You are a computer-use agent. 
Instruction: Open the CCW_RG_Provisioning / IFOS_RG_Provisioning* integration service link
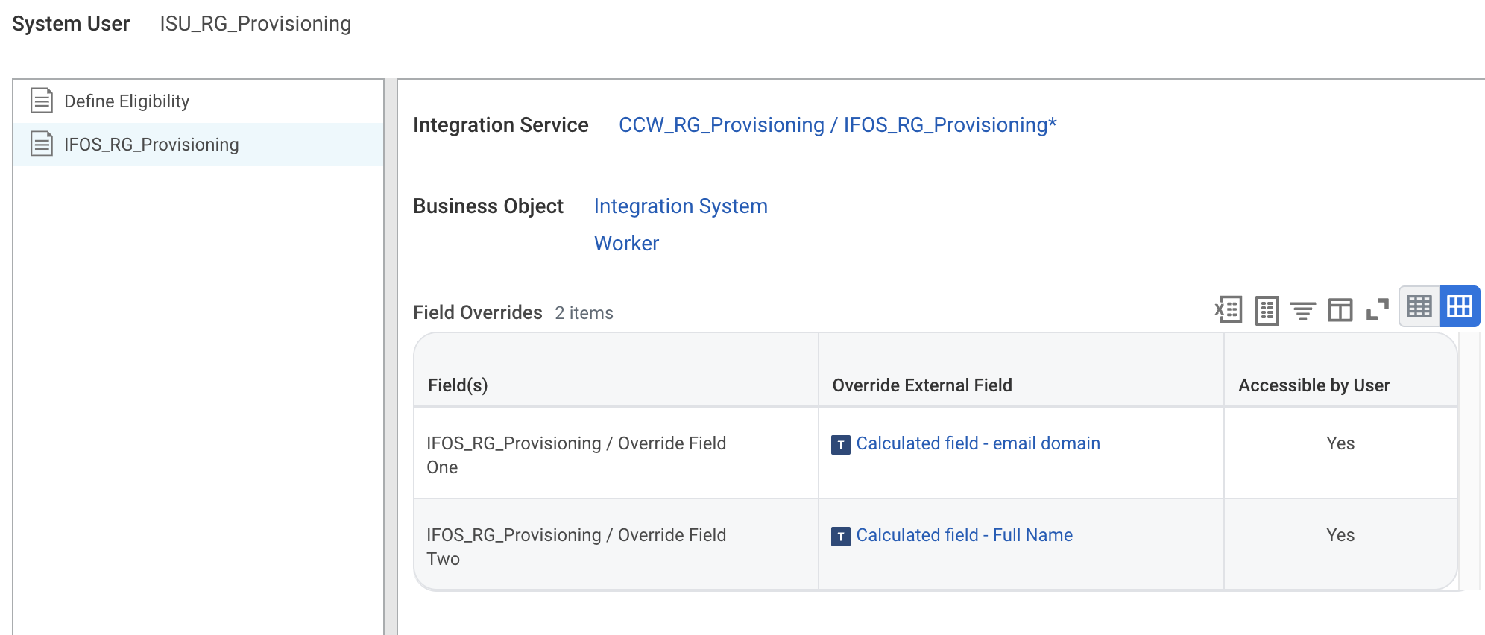point(838,125)
